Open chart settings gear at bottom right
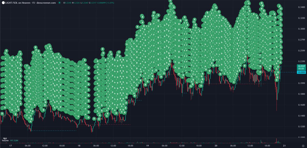The width and height of the screenshot is (307, 148). tap(303, 146)
